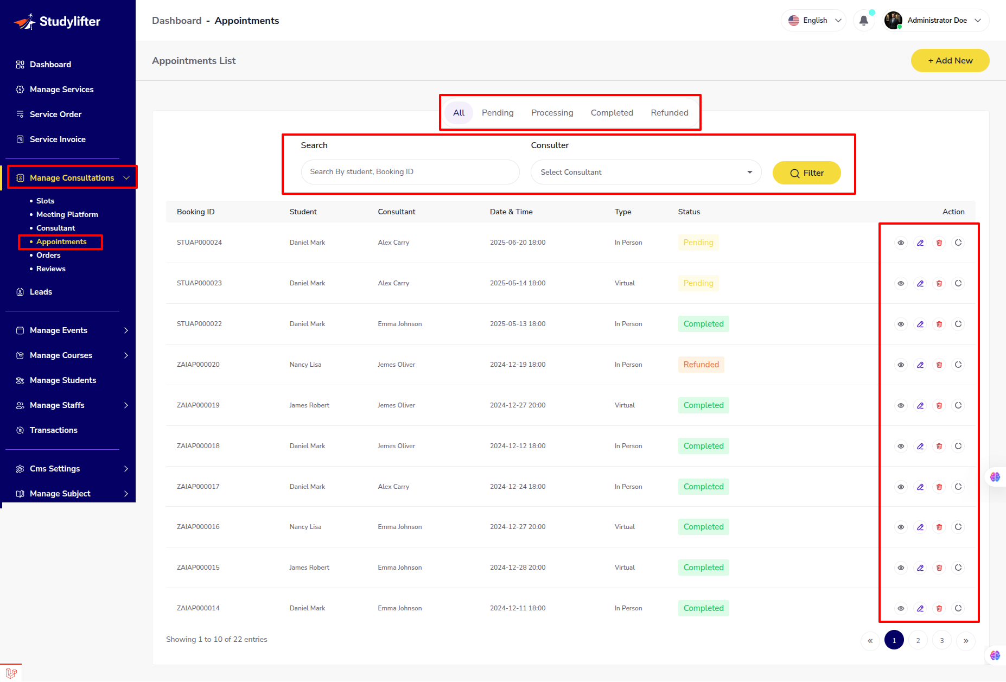Screen dimensions: 1006x682
Task: Open Slots under Manage Consultations
Action: pyautogui.click(x=45, y=201)
